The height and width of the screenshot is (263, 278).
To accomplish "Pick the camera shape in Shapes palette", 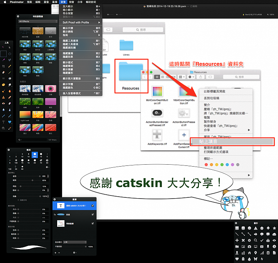I will pyautogui.click(x=249, y=246).
